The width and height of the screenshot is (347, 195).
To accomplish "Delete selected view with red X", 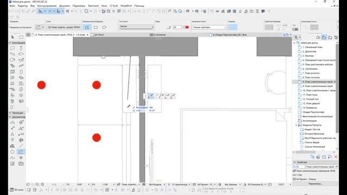I will click(336, 157).
